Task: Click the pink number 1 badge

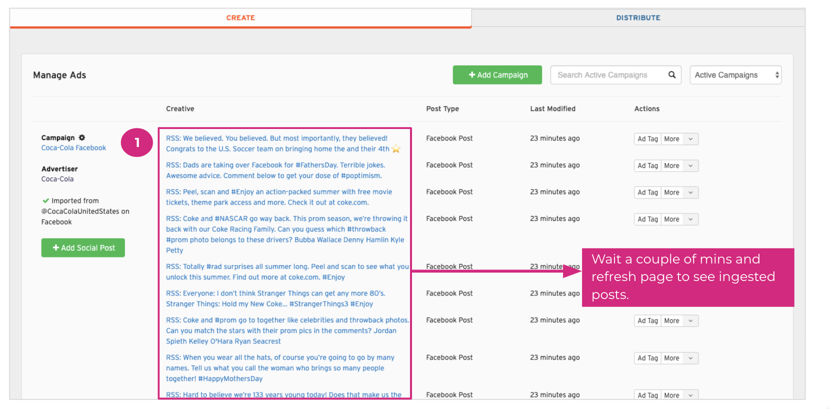Action: [136, 143]
